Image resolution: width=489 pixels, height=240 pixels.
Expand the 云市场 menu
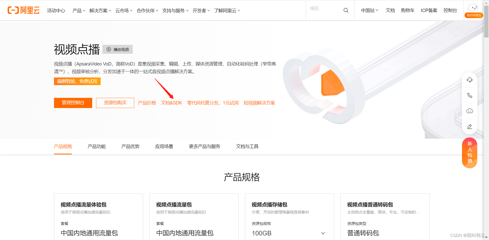pyautogui.click(x=124, y=10)
